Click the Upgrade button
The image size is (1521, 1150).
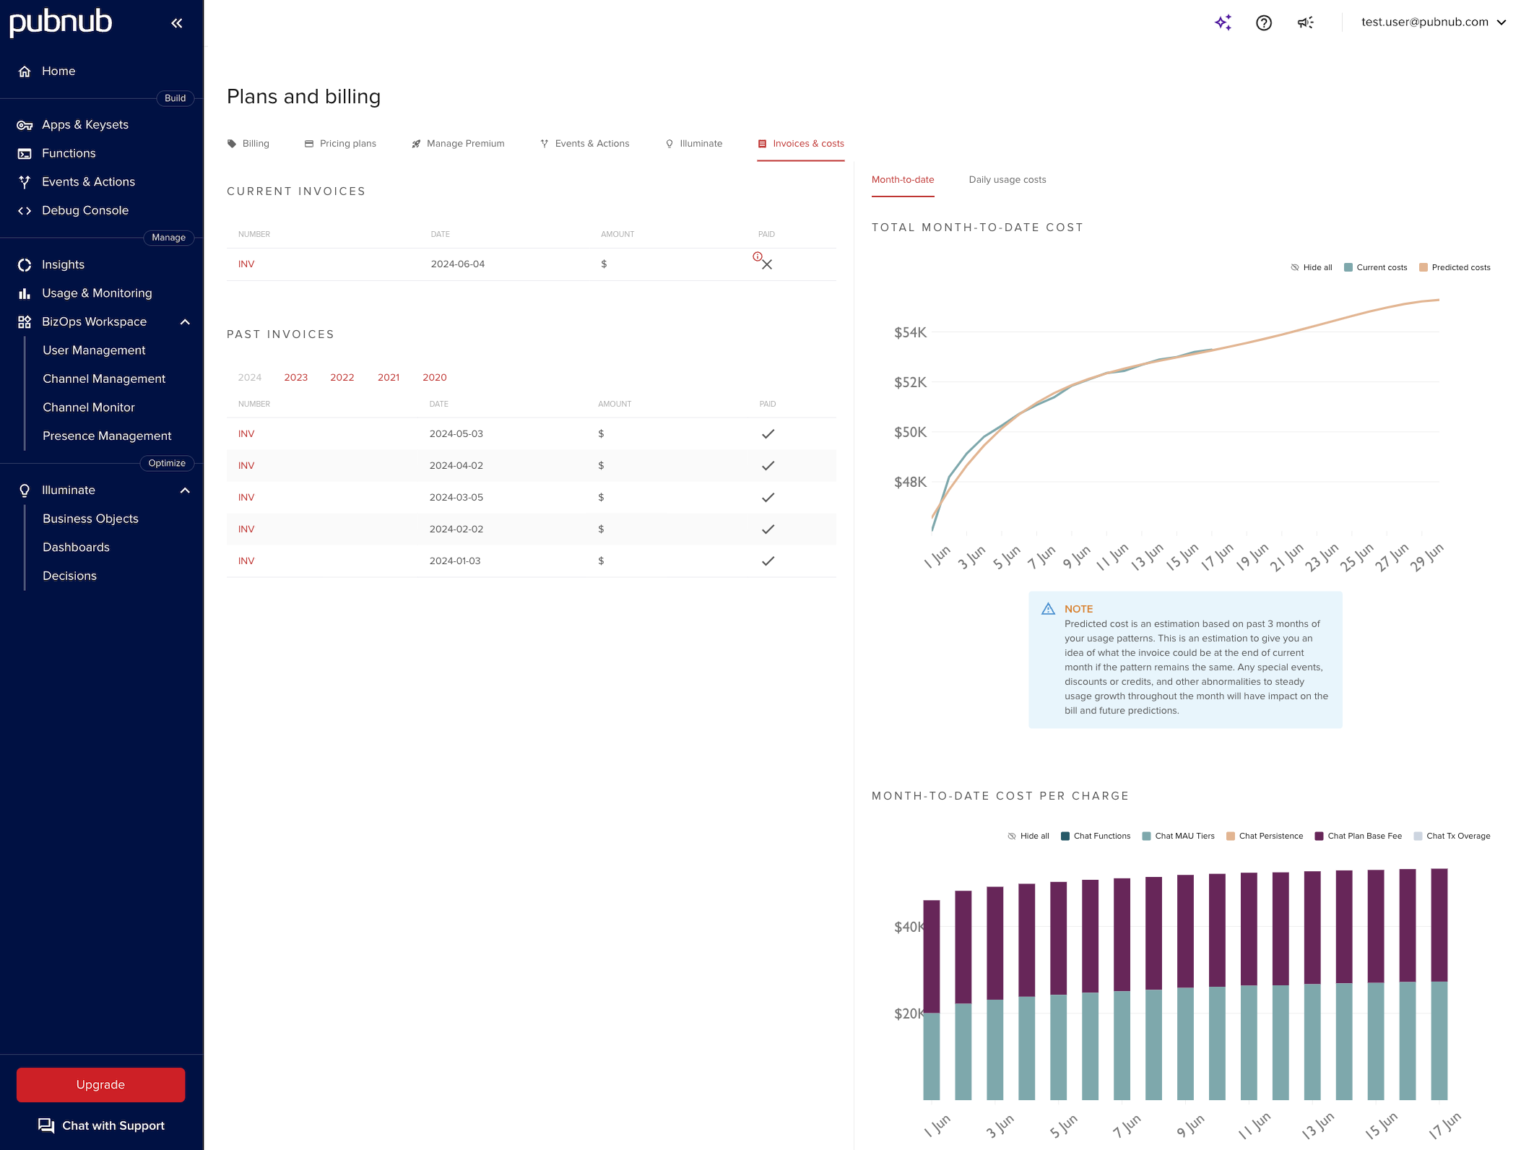tap(100, 1084)
